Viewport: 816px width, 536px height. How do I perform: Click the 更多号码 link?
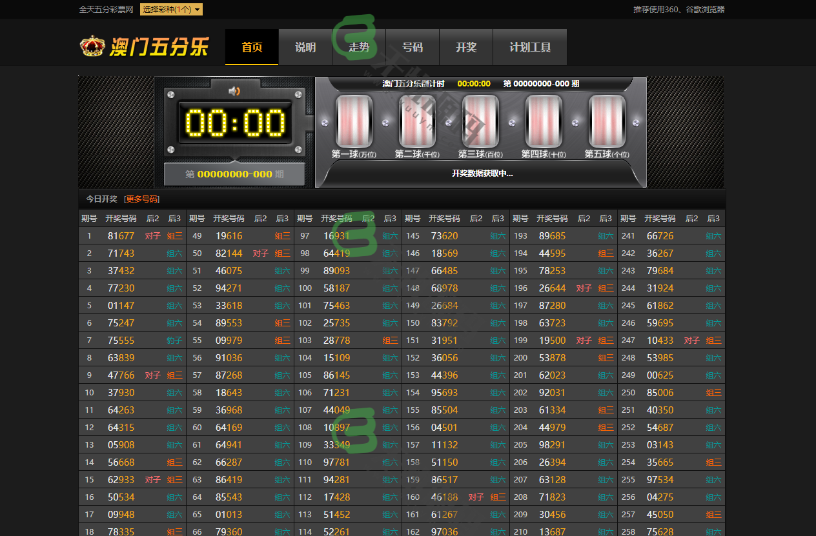pyautogui.click(x=142, y=199)
